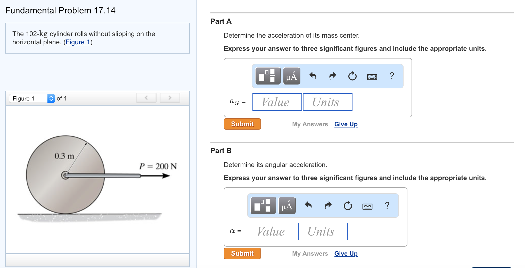Click the next figure chevron arrow
Screen dimensions: 525x268
[x=170, y=98]
